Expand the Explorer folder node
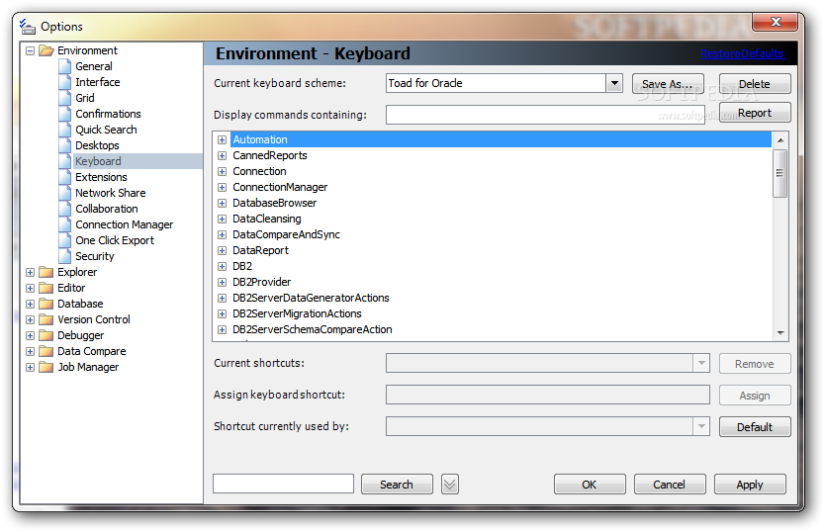Image resolution: width=825 pixels, height=532 pixels. [x=30, y=273]
